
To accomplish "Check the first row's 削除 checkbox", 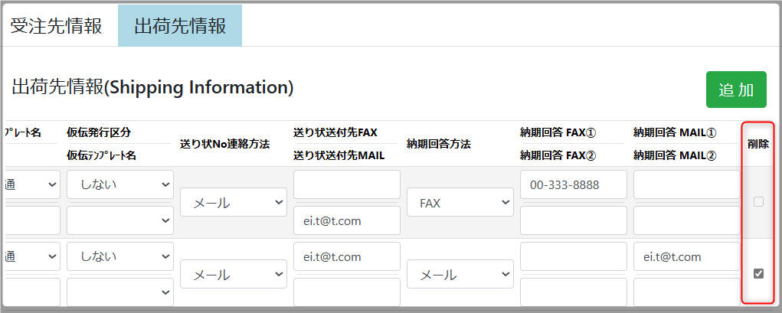I will pyautogui.click(x=758, y=202).
